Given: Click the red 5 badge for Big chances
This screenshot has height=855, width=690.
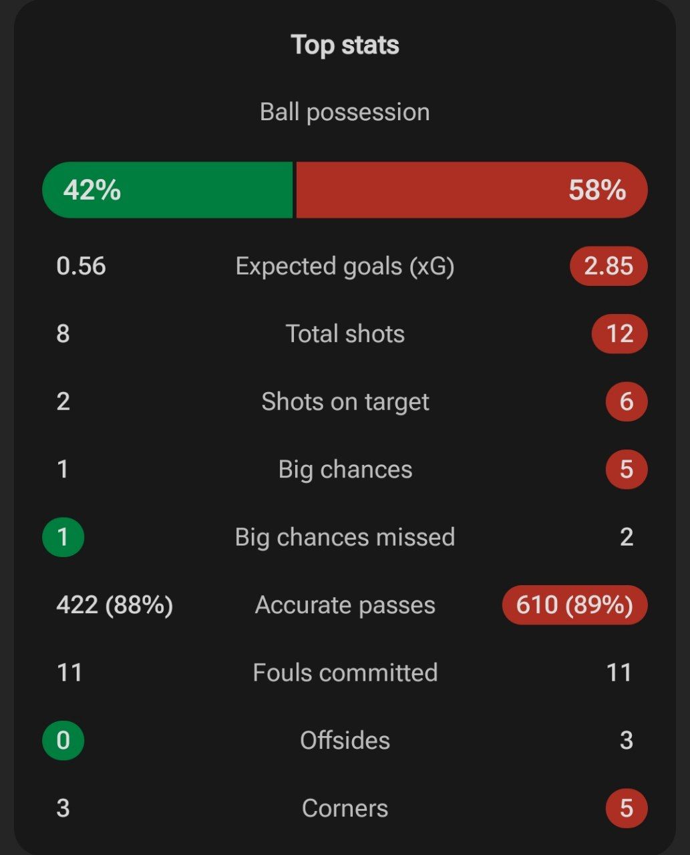Looking at the screenshot, I should [626, 469].
